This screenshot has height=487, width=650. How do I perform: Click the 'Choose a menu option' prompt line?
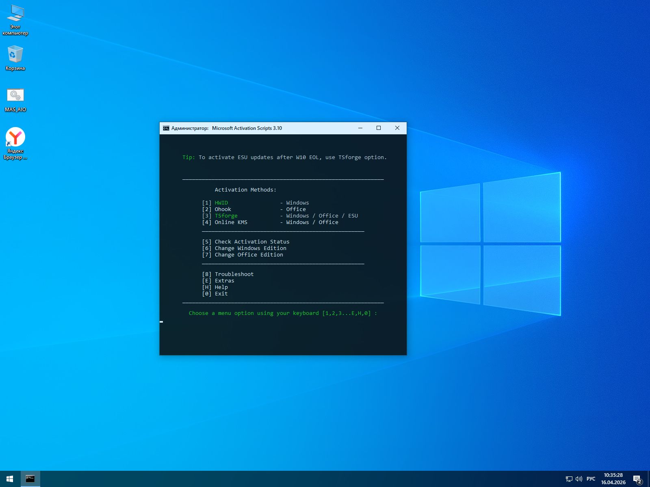(x=283, y=313)
